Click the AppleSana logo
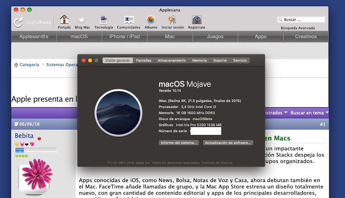This screenshot has height=198, width=345. click(x=32, y=22)
